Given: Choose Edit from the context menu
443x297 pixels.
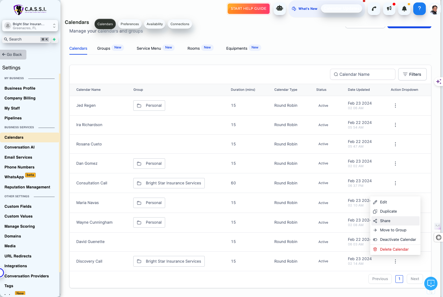Looking at the screenshot, I should (395, 202).
